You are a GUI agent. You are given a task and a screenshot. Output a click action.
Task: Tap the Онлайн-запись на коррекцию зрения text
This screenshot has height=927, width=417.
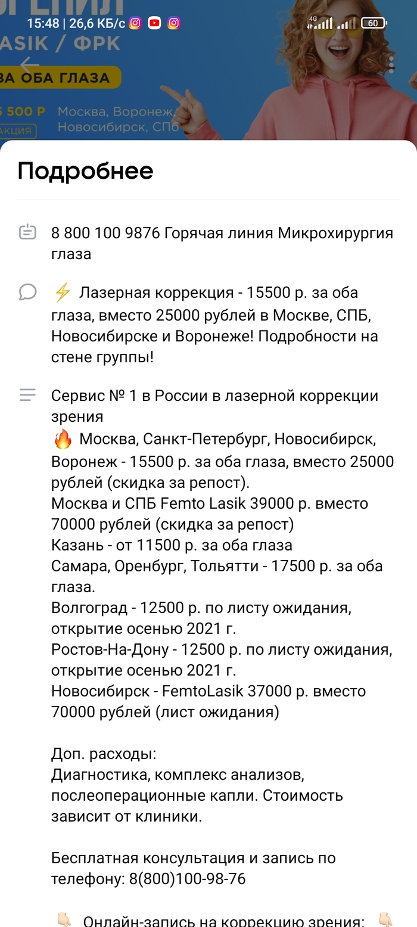click(x=223, y=921)
